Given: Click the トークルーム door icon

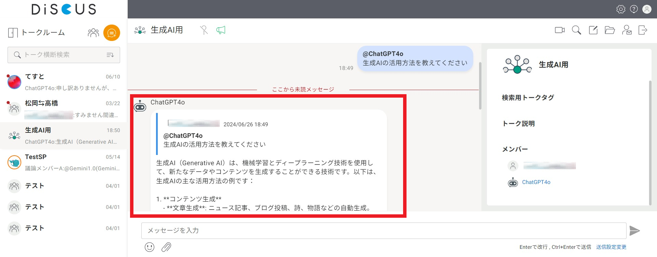Looking at the screenshot, I should (13, 33).
